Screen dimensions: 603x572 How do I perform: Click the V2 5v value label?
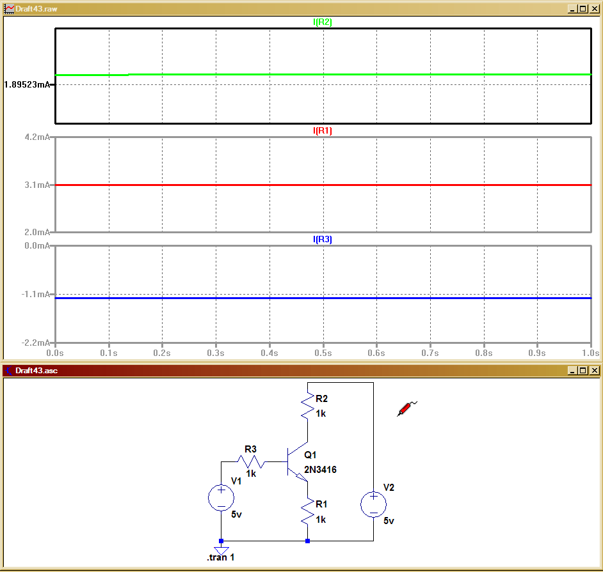coord(389,521)
